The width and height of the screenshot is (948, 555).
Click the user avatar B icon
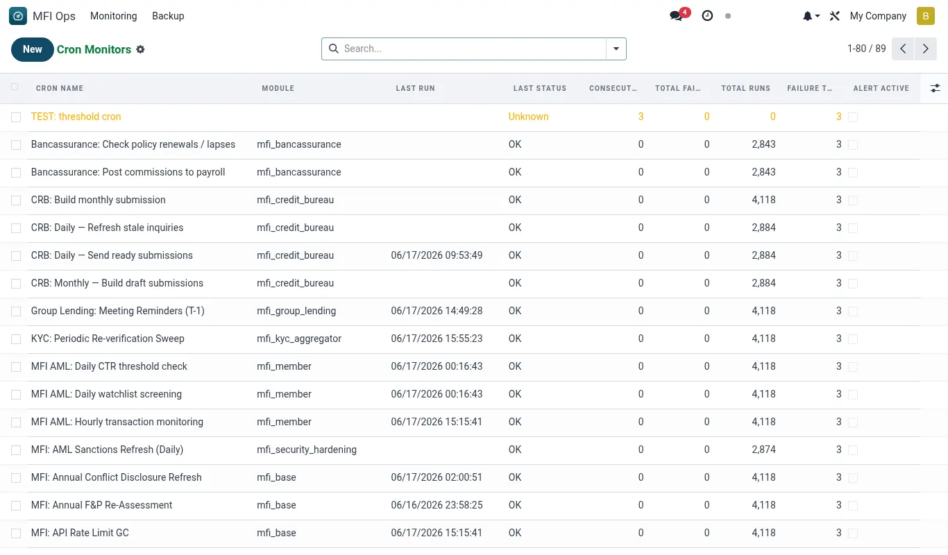pos(926,16)
